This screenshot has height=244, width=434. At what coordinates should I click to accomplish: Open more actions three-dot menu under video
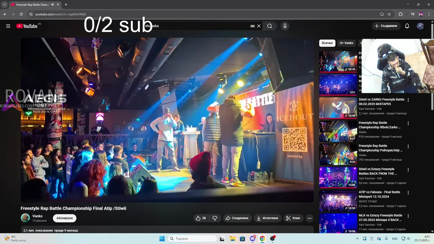point(310,218)
